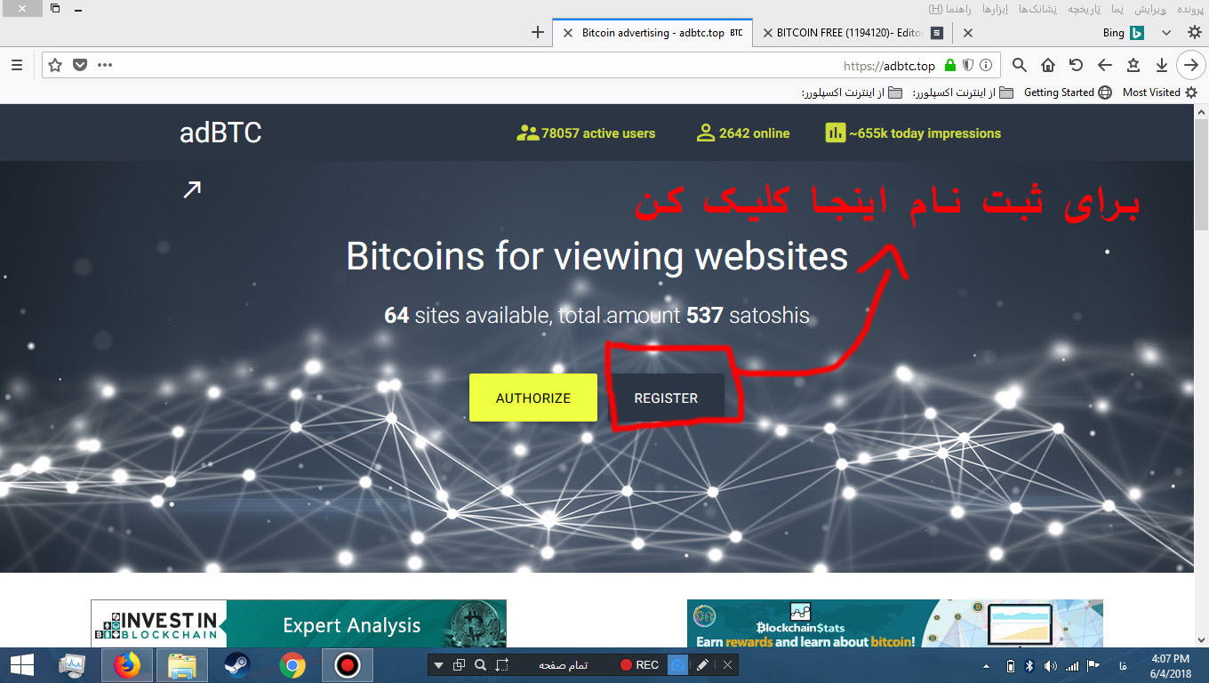This screenshot has width=1209, height=683.
Task: Click the circled forward arrow button
Action: point(1190,65)
